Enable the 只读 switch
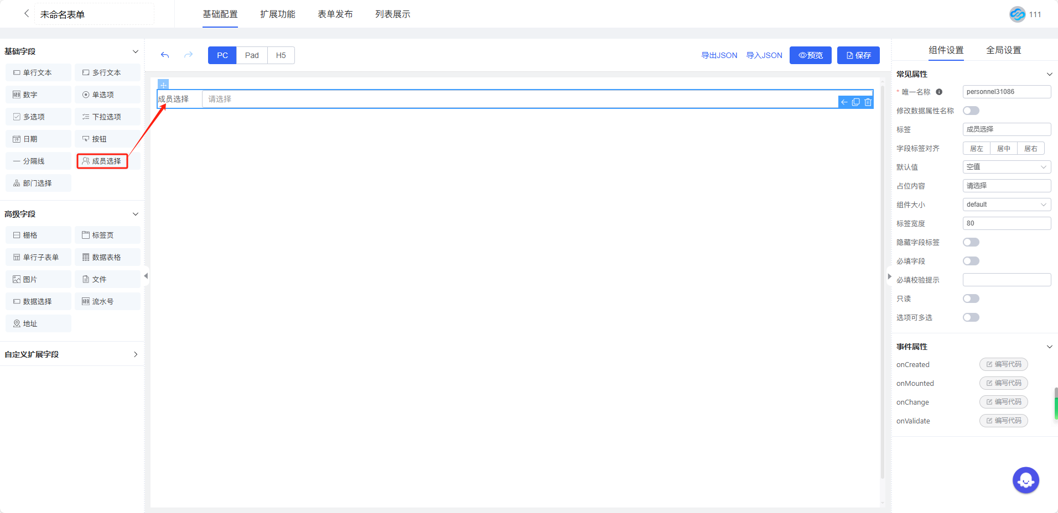The width and height of the screenshot is (1058, 513). point(971,299)
